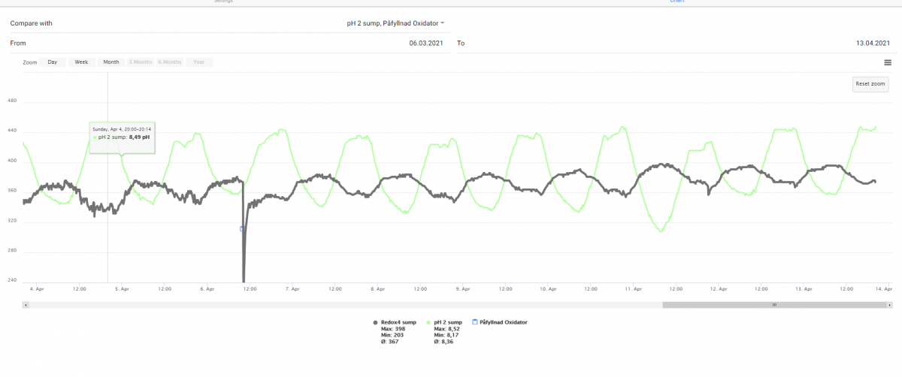Click the 7. Apr axis label
Screen dimensions: 902x377
[294, 288]
